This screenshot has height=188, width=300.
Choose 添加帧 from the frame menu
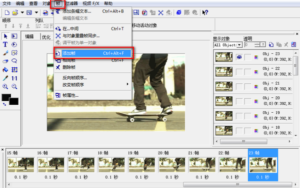click(x=93, y=53)
